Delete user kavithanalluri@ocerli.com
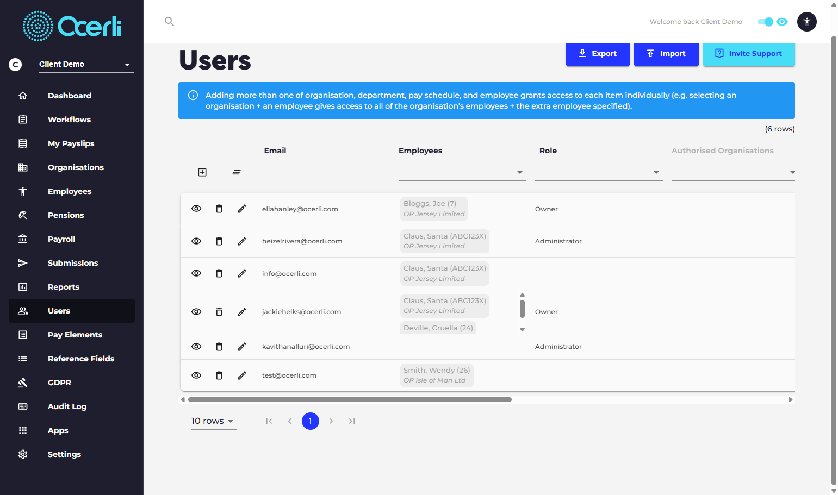 point(219,347)
